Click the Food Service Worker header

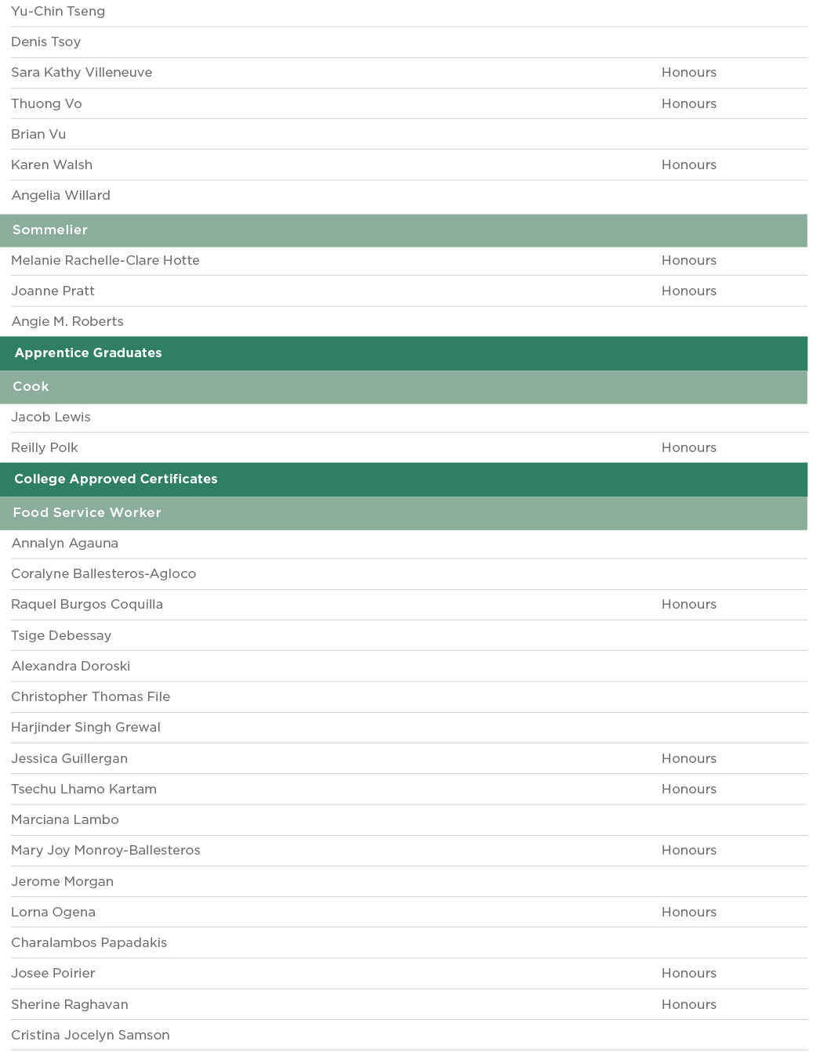pos(87,513)
